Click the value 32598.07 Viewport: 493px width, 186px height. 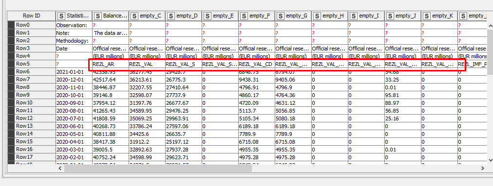pos(147,95)
